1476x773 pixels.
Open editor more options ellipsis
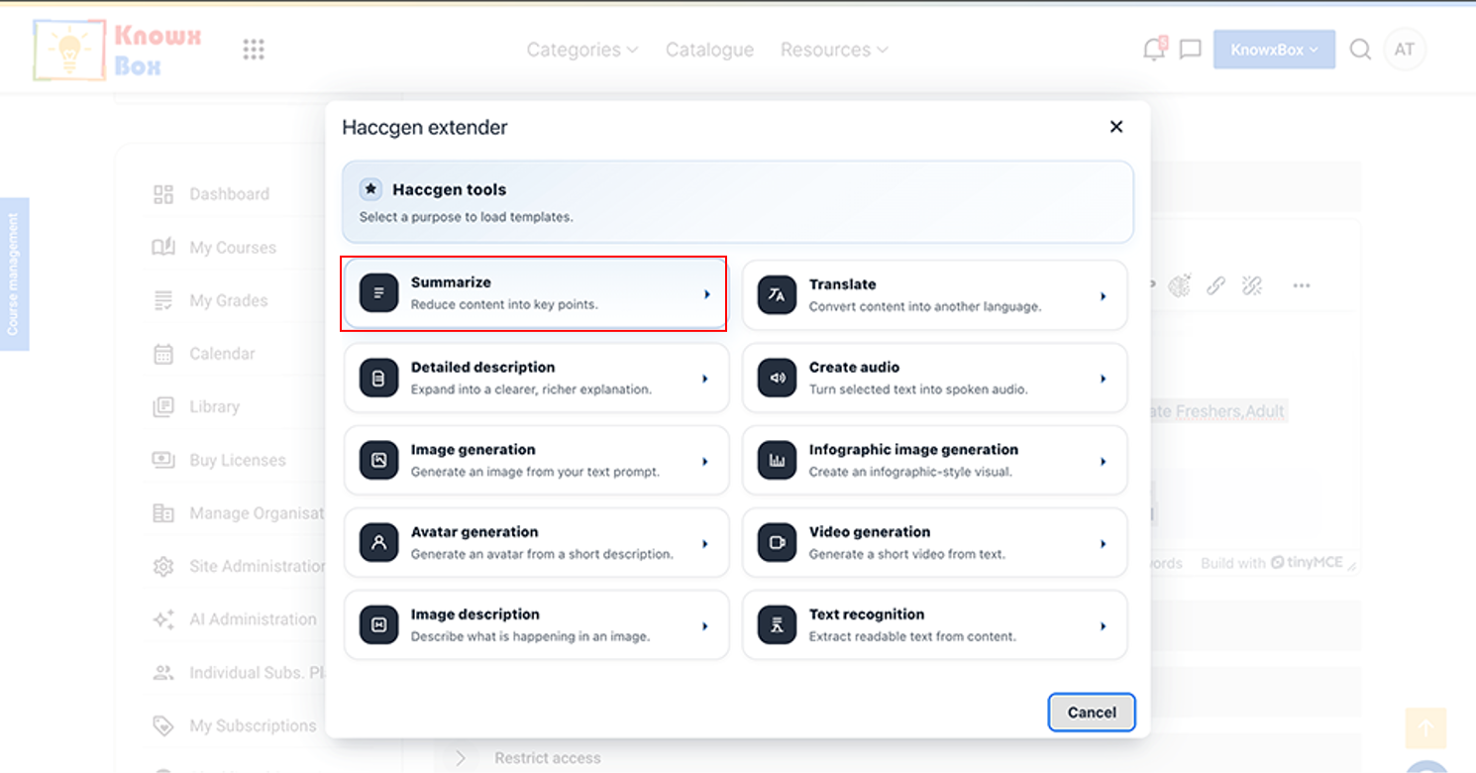pos(1302,285)
